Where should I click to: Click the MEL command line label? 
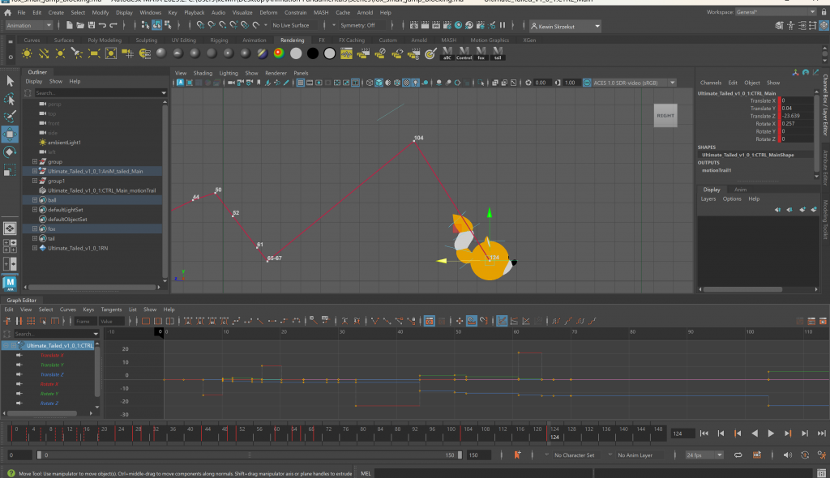coord(366,473)
